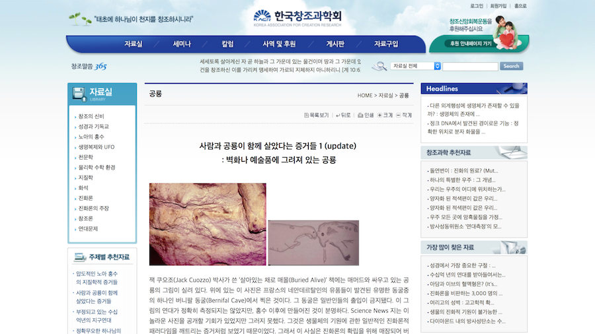
Task: Open the 자료실 전체 search category dropdown
Action: coord(415,66)
